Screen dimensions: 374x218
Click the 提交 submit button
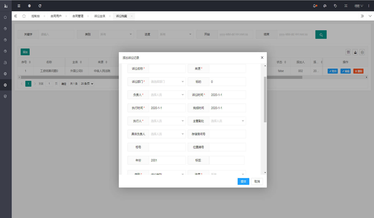(x=243, y=182)
